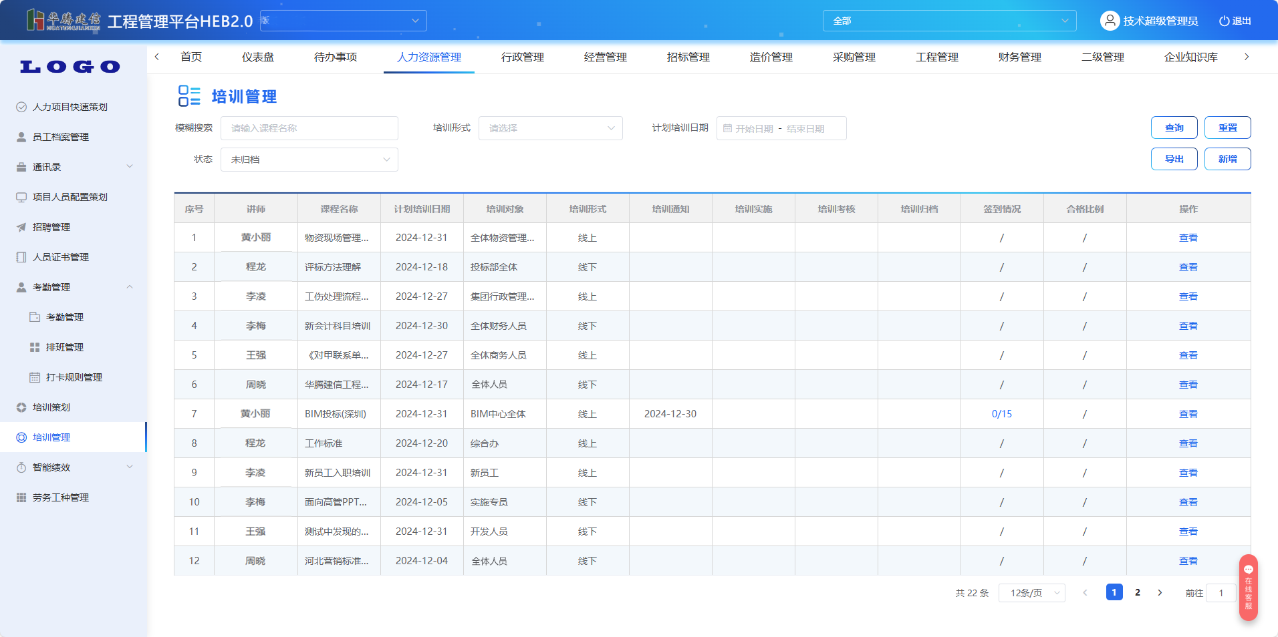Click the 人员证书管理 book icon
Image resolution: width=1278 pixels, height=637 pixels.
pyautogui.click(x=21, y=257)
